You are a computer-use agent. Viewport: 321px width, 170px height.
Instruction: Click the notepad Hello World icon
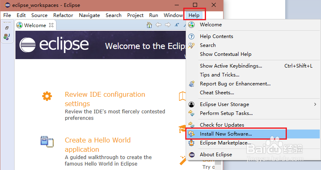[47, 141]
